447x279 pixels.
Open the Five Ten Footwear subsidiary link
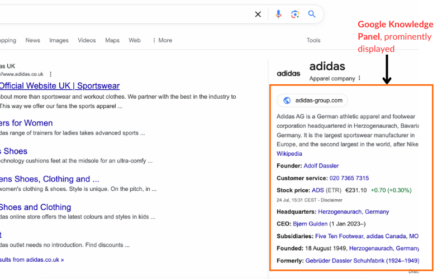click(339, 236)
